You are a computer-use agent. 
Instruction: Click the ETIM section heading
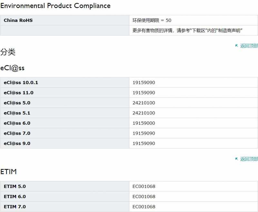[x=8, y=172]
